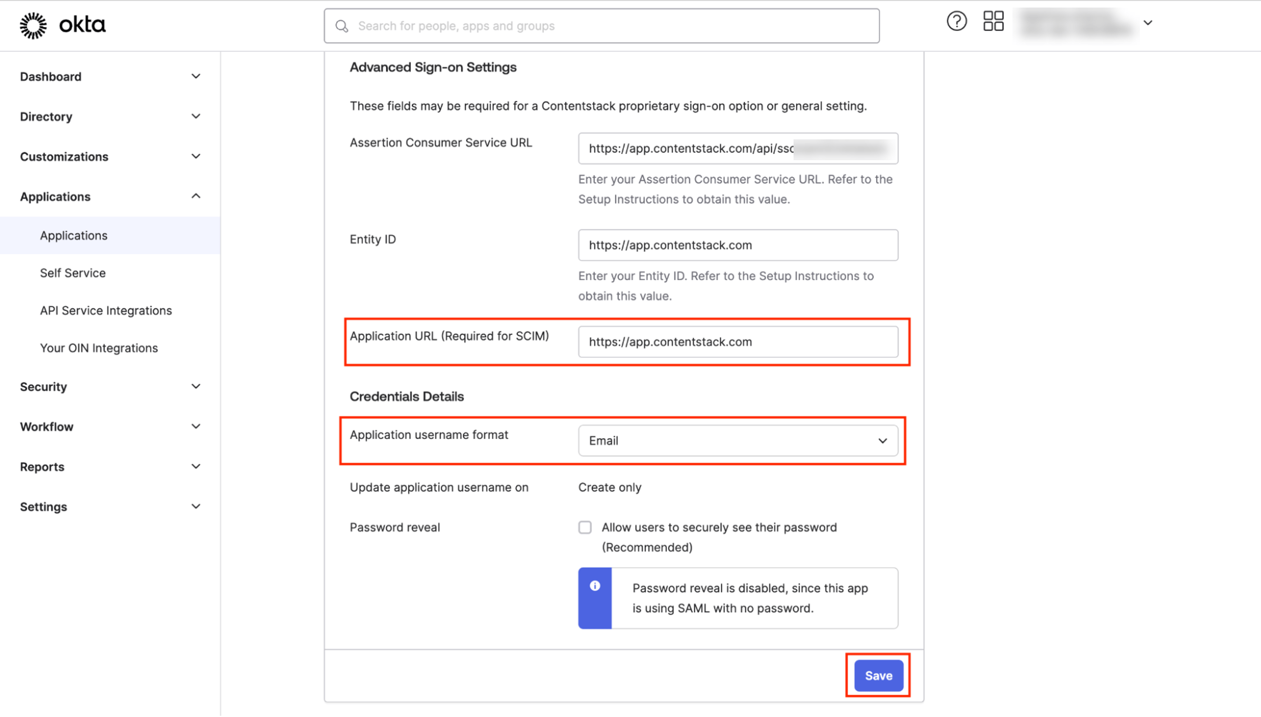Go to Your OIN Integrations
Image resolution: width=1261 pixels, height=717 pixels.
coord(99,348)
